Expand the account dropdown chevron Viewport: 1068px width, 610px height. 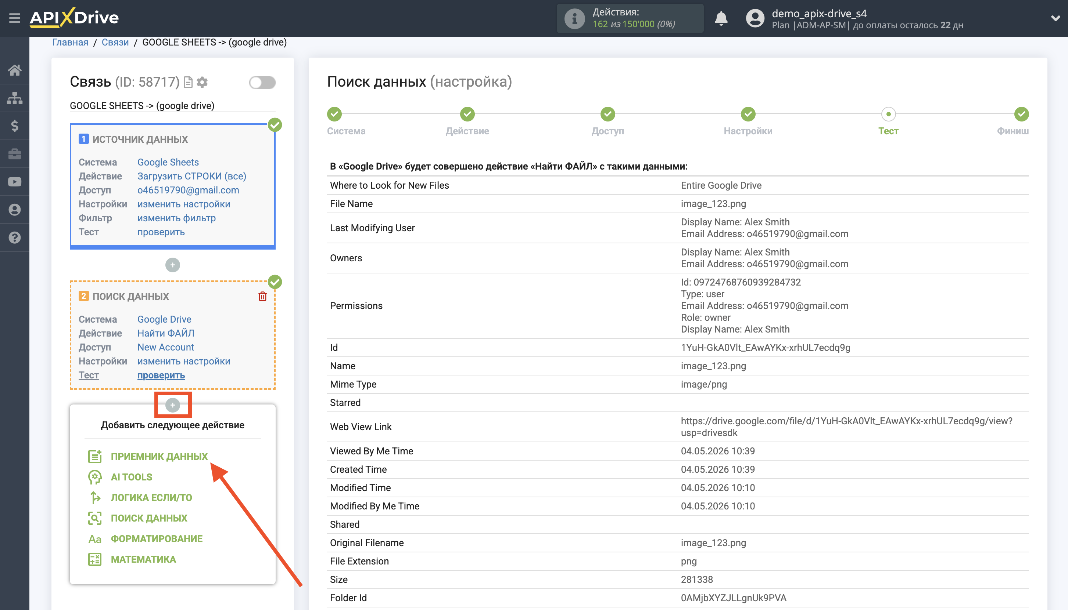click(1055, 18)
